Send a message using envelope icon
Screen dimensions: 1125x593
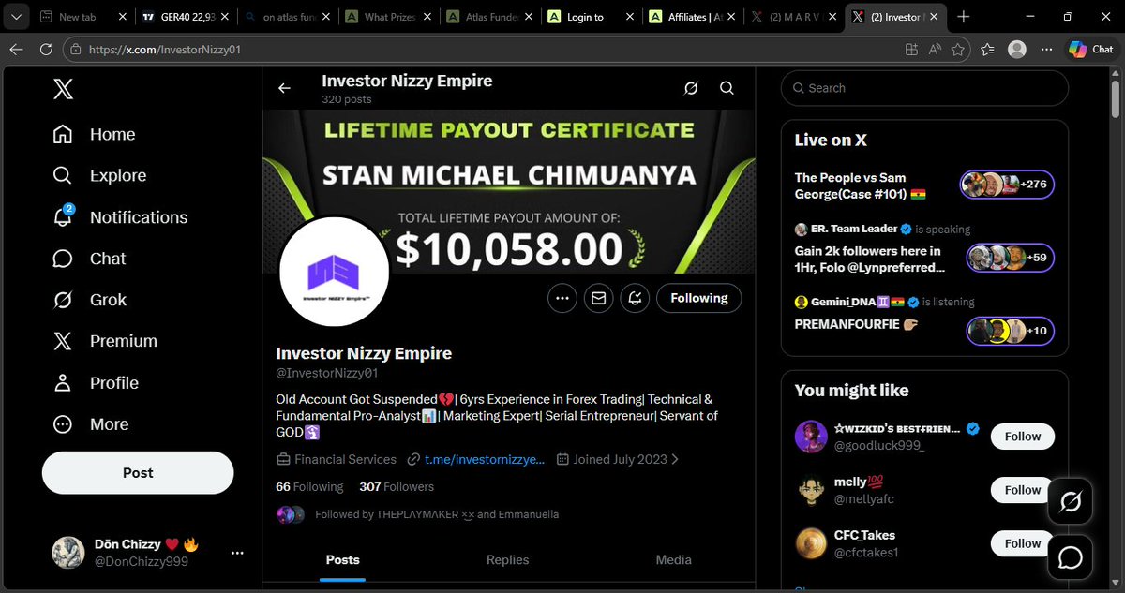tap(599, 298)
